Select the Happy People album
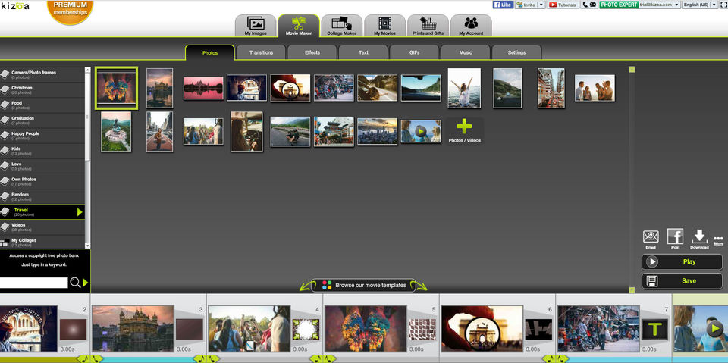The height and width of the screenshot is (363, 728). 42,136
